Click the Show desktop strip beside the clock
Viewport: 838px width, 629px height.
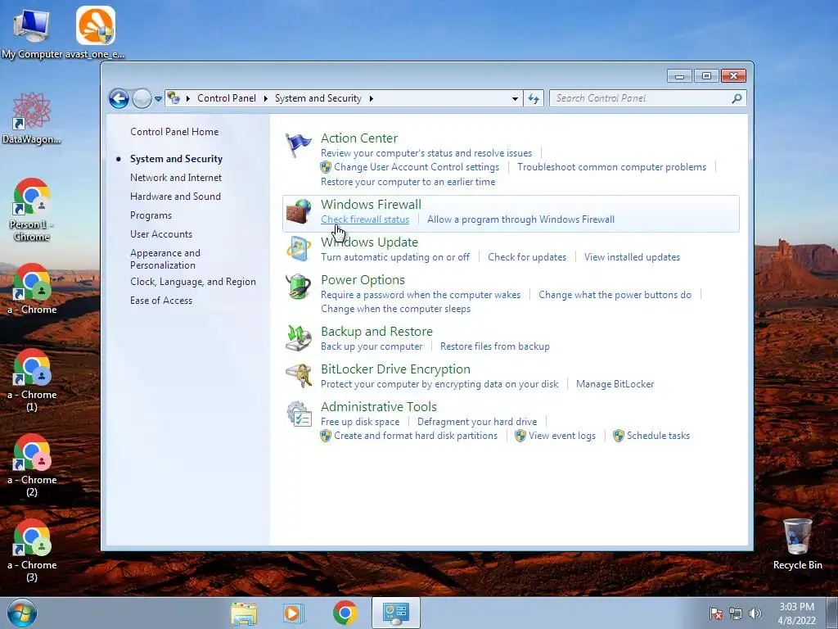click(832, 613)
